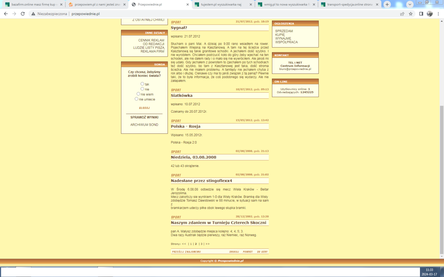Screen dimensions: 444x277
Task: Bookmark this page with the star icon
Action: point(411,14)
